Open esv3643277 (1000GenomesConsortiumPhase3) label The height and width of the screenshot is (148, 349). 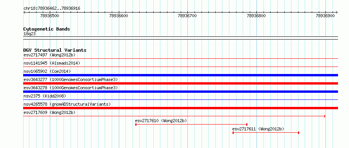pyautogui.click(x=71, y=79)
